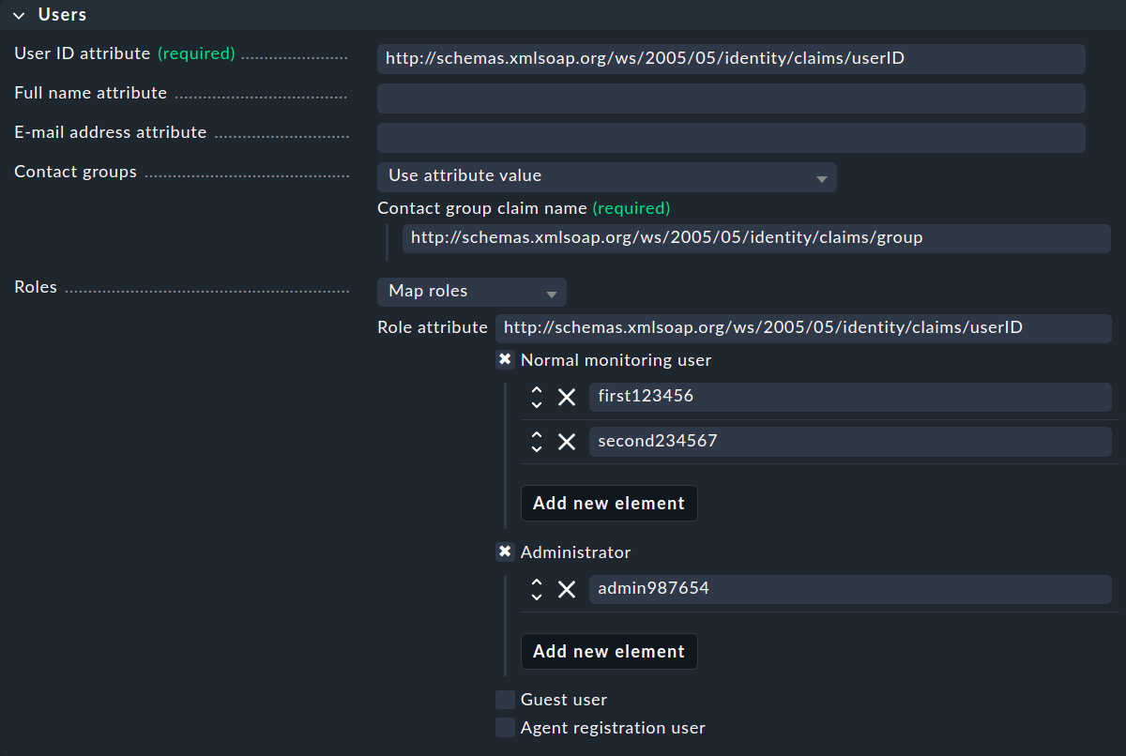Reorder the first123456 entry using arrows
This screenshot has height=756, width=1126.
point(537,398)
